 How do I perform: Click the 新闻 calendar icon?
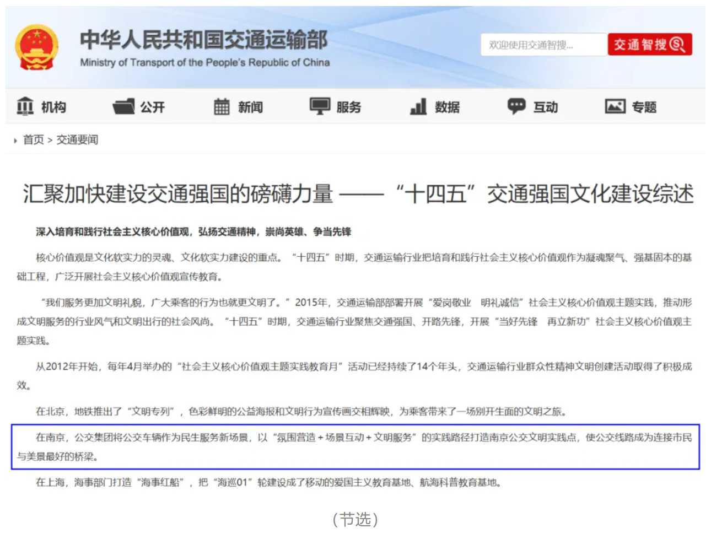[x=222, y=106]
